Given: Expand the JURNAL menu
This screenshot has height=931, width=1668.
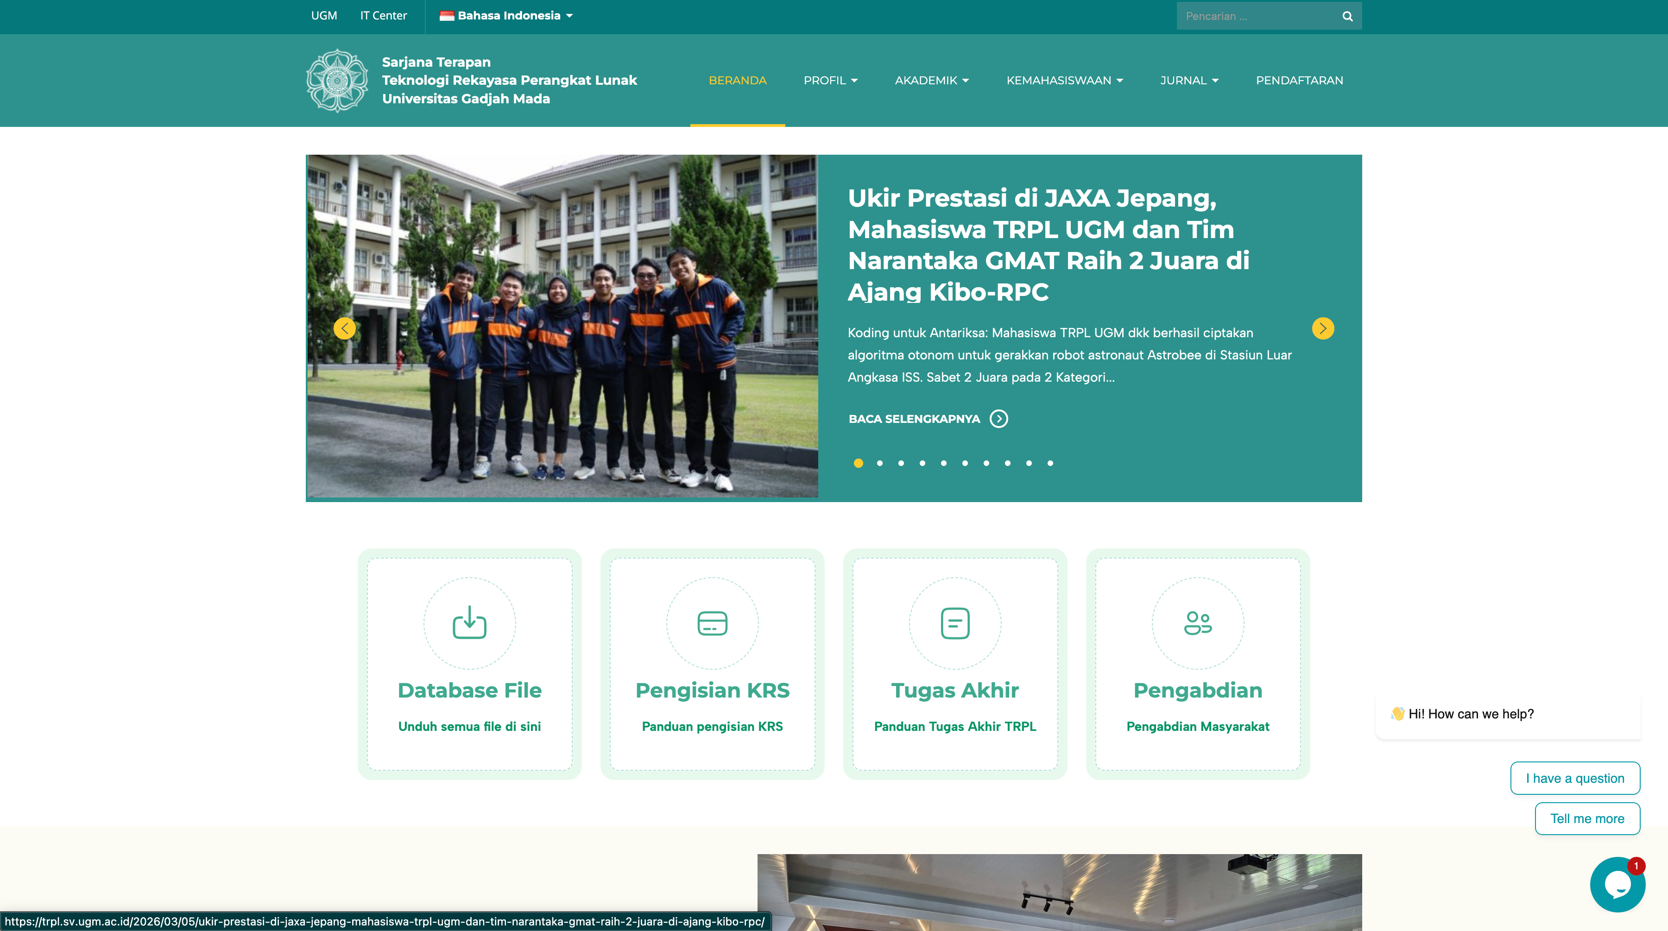Looking at the screenshot, I should [1189, 80].
